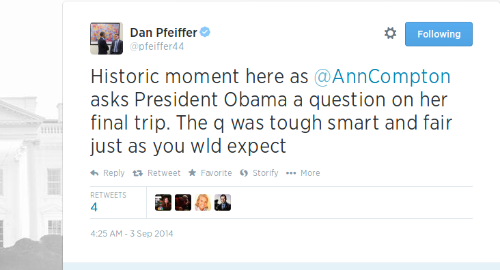The image size is (500, 270).
Task: Select the first retweeter avatar
Action: [163, 202]
